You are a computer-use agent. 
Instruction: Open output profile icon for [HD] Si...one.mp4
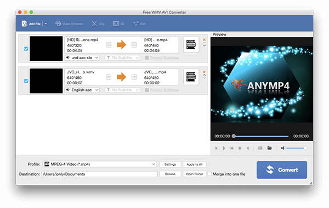point(191,44)
